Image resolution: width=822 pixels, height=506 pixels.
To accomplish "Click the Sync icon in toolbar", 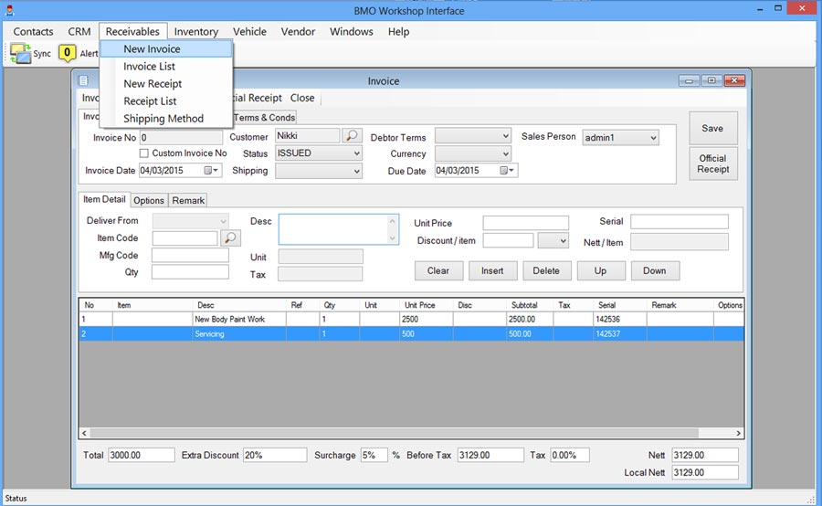I will [x=20, y=54].
